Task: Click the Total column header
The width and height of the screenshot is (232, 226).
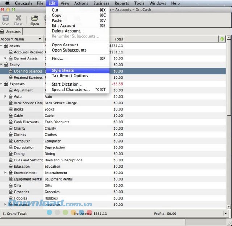Action: pos(119,39)
